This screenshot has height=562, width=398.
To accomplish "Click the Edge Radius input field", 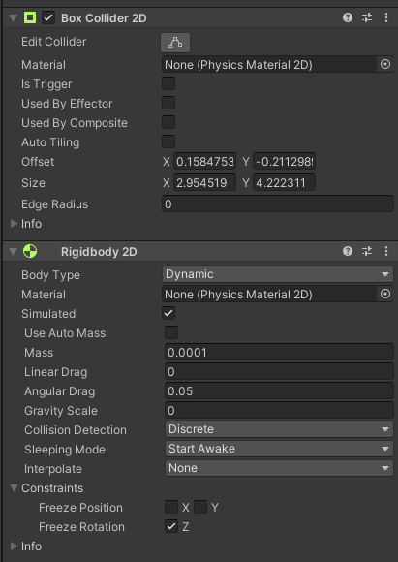I will [278, 203].
